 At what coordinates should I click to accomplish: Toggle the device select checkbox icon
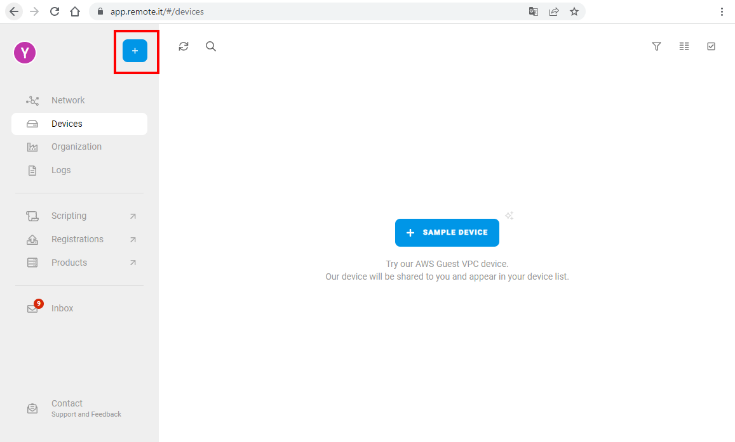click(x=711, y=46)
